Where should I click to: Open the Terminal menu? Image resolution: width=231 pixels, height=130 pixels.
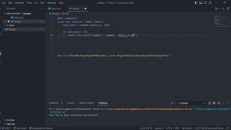click(x=52, y=3)
